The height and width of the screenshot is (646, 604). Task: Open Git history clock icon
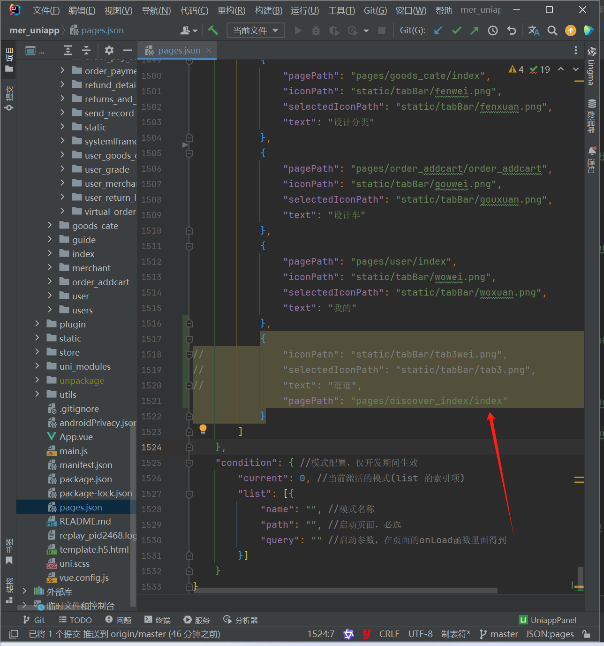click(493, 30)
